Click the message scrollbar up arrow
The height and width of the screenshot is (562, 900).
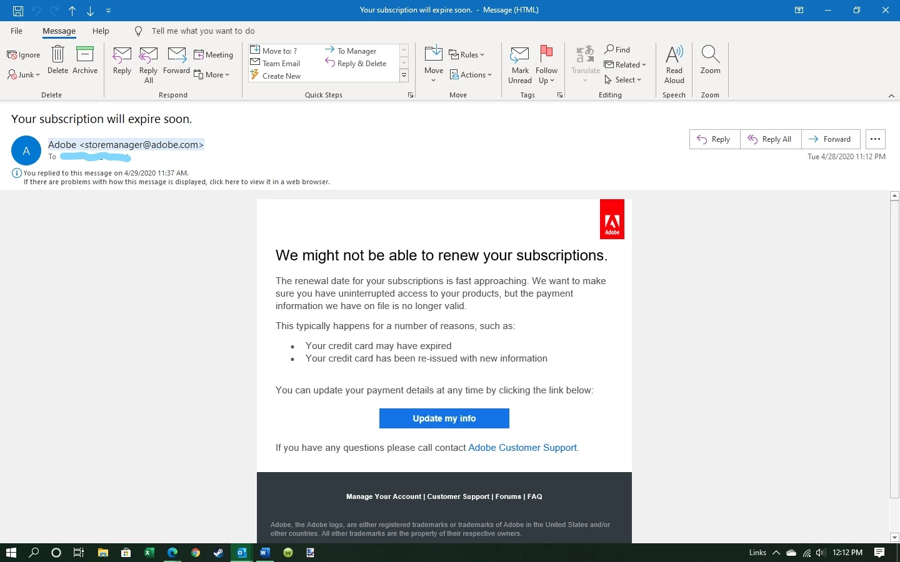pyautogui.click(x=894, y=196)
